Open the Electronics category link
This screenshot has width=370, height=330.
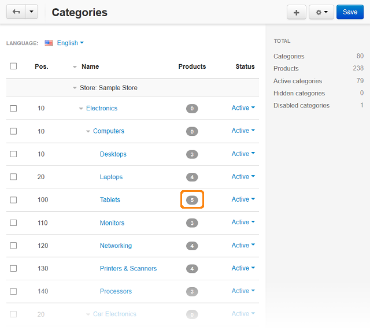click(x=102, y=108)
